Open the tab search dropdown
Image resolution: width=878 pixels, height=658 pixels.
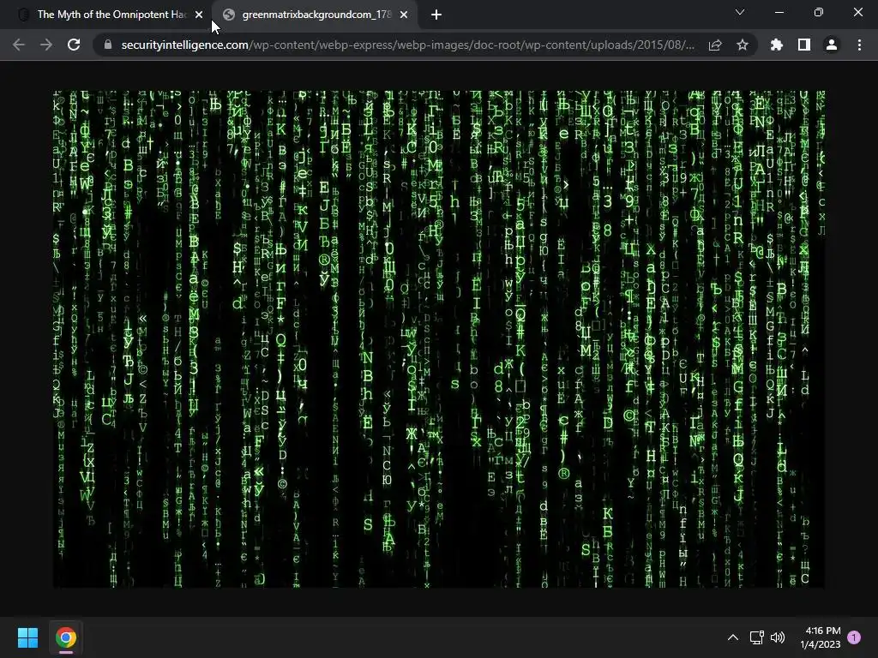(x=740, y=12)
